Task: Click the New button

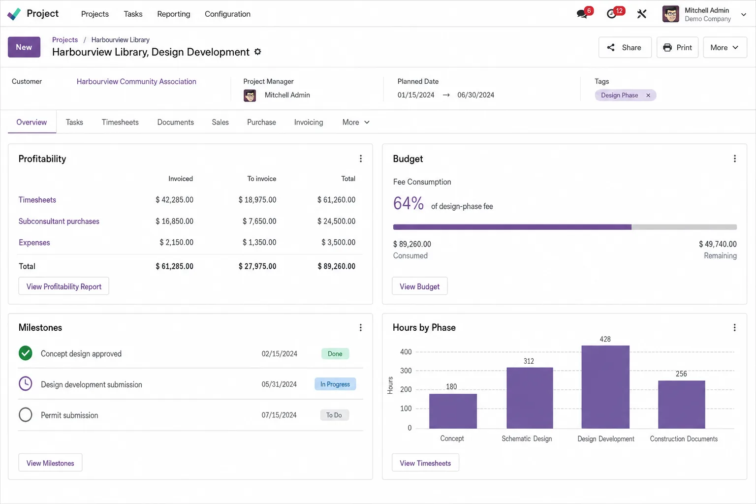Action: 24,47
